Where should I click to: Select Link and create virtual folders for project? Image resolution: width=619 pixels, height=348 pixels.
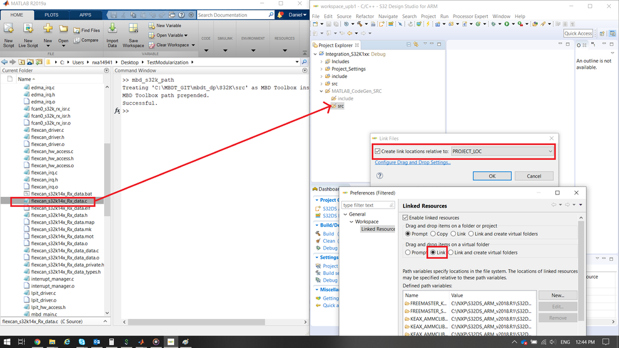[x=471, y=233]
